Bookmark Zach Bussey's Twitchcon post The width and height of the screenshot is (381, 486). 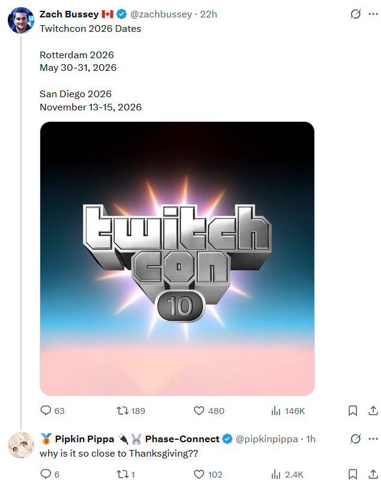click(353, 411)
